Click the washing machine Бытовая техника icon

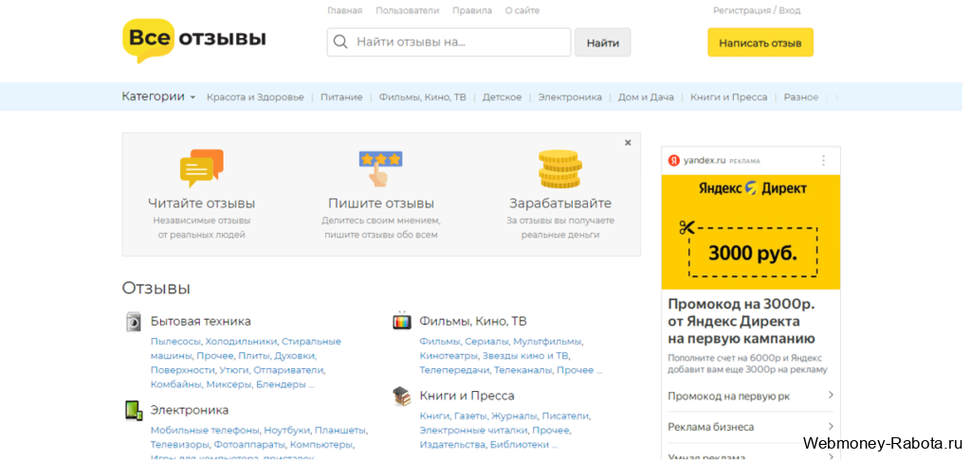click(x=134, y=322)
